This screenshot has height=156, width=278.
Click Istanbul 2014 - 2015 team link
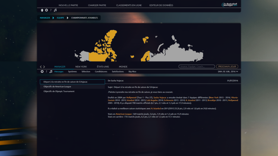click(131, 100)
